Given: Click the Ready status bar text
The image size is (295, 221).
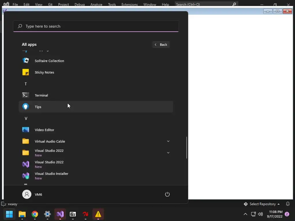Looking at the screenshot, I should pos(13,204).
